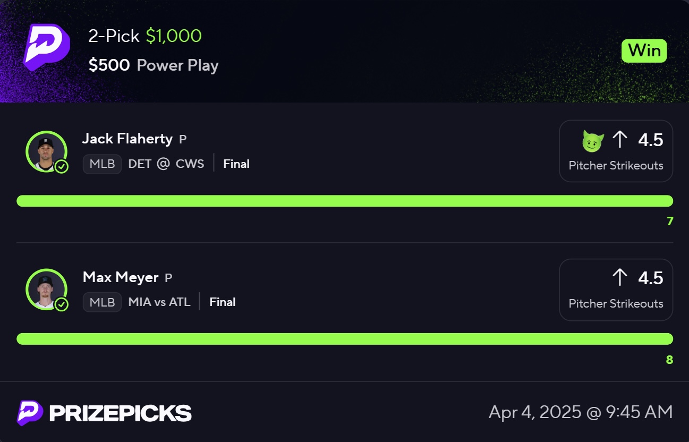Click the MLB badge under Max Meyer
The width and height of the screenshot is (689, 442).
102,302
